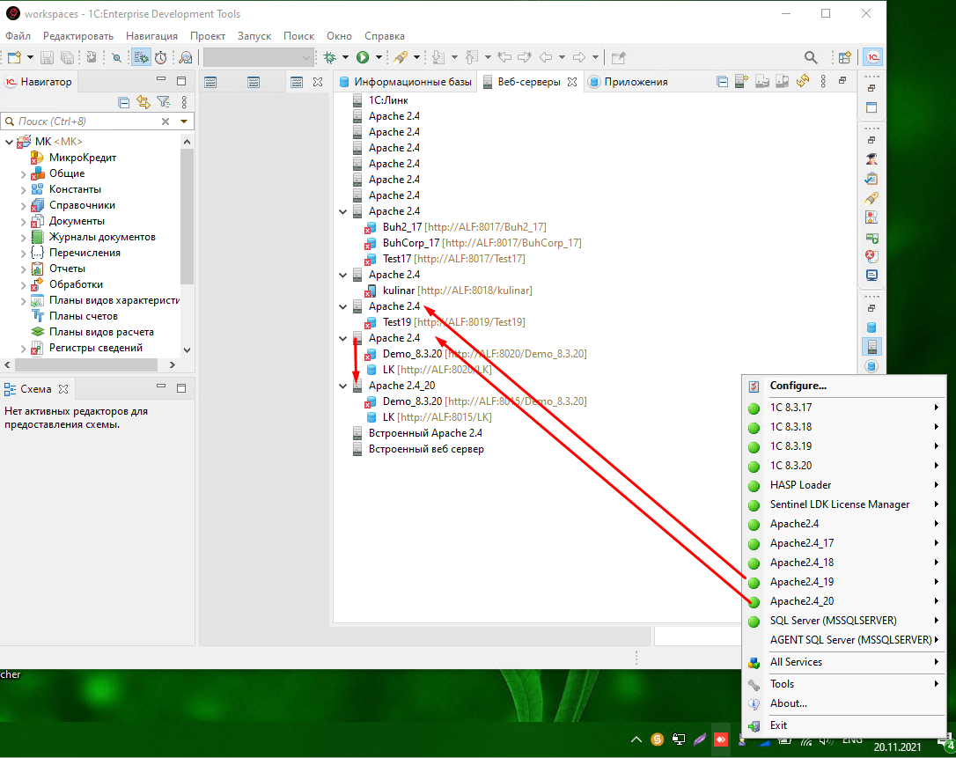Collapse Apache 2.4 node containing Buh2_17
The height and width of the screenshot is (758, 956).
point(343,211)
